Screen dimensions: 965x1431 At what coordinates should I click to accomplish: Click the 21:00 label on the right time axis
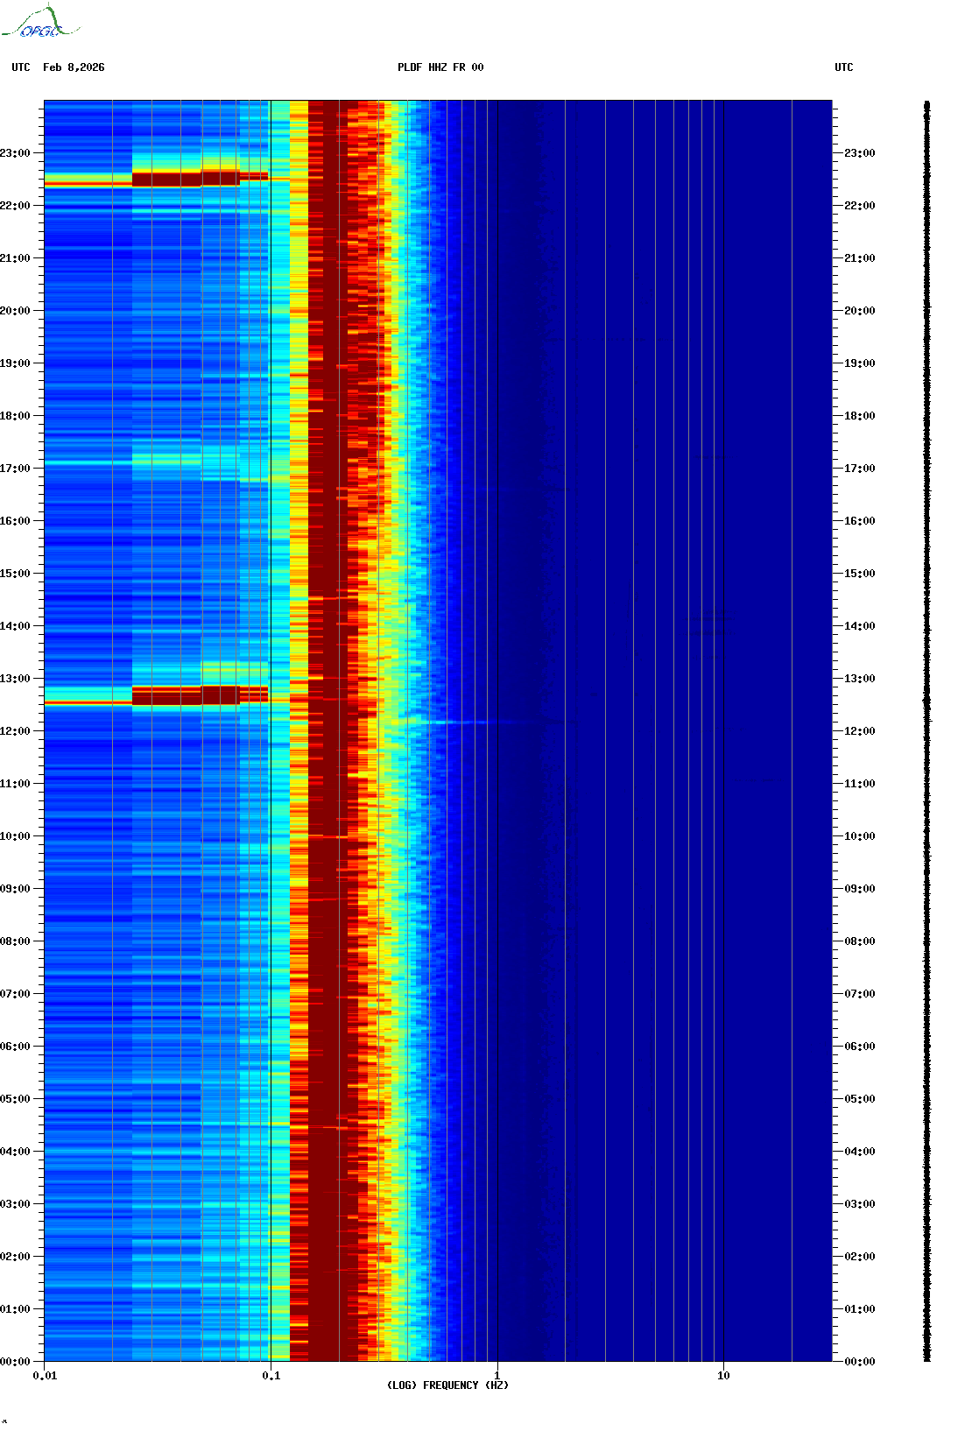click(860, 258)
